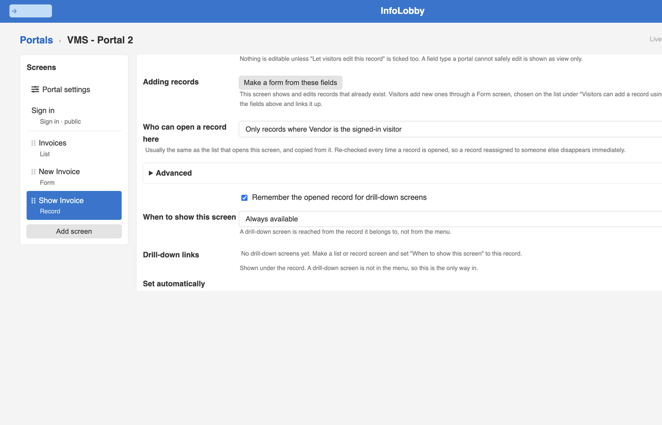Select the Show Invoice record screen
The image size is (662, 425).
tap(74, 205)
